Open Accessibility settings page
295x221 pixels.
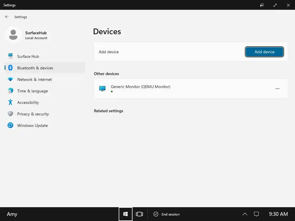click(45, 102)
